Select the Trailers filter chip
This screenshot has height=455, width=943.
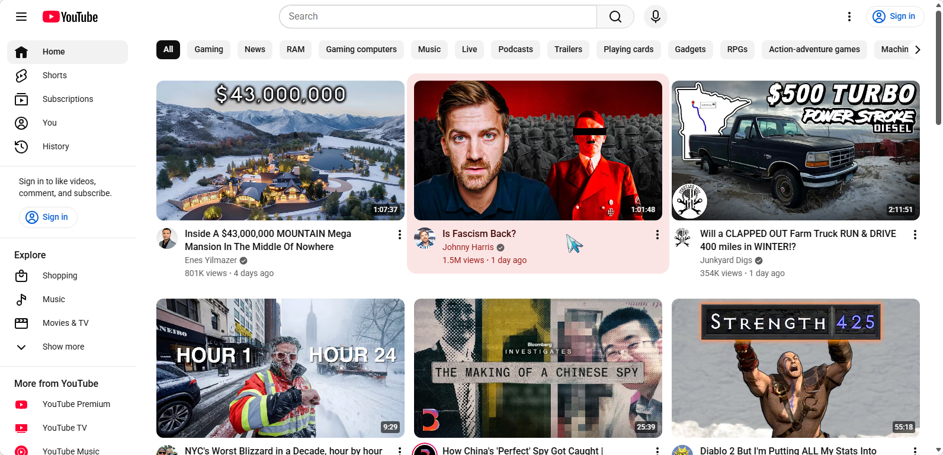click(x=569, y=50)
